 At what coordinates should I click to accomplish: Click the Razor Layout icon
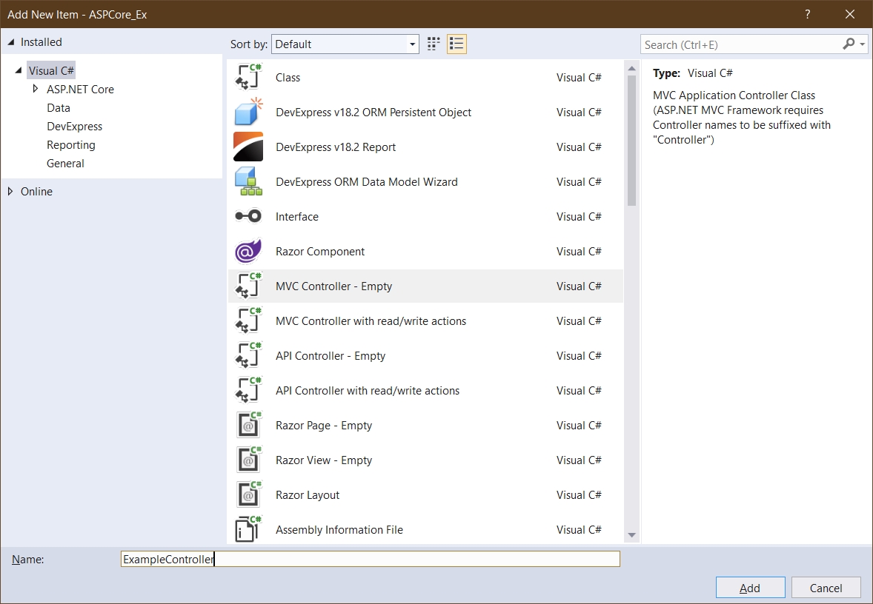coord(248,495)
